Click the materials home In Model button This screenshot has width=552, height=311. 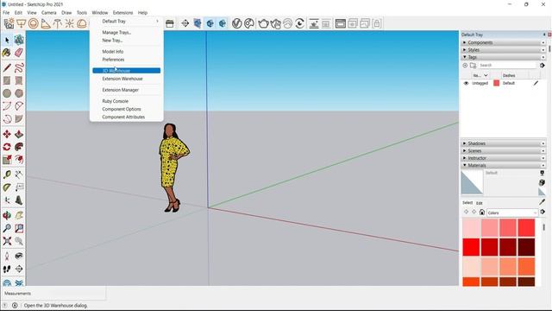point(482,213)
